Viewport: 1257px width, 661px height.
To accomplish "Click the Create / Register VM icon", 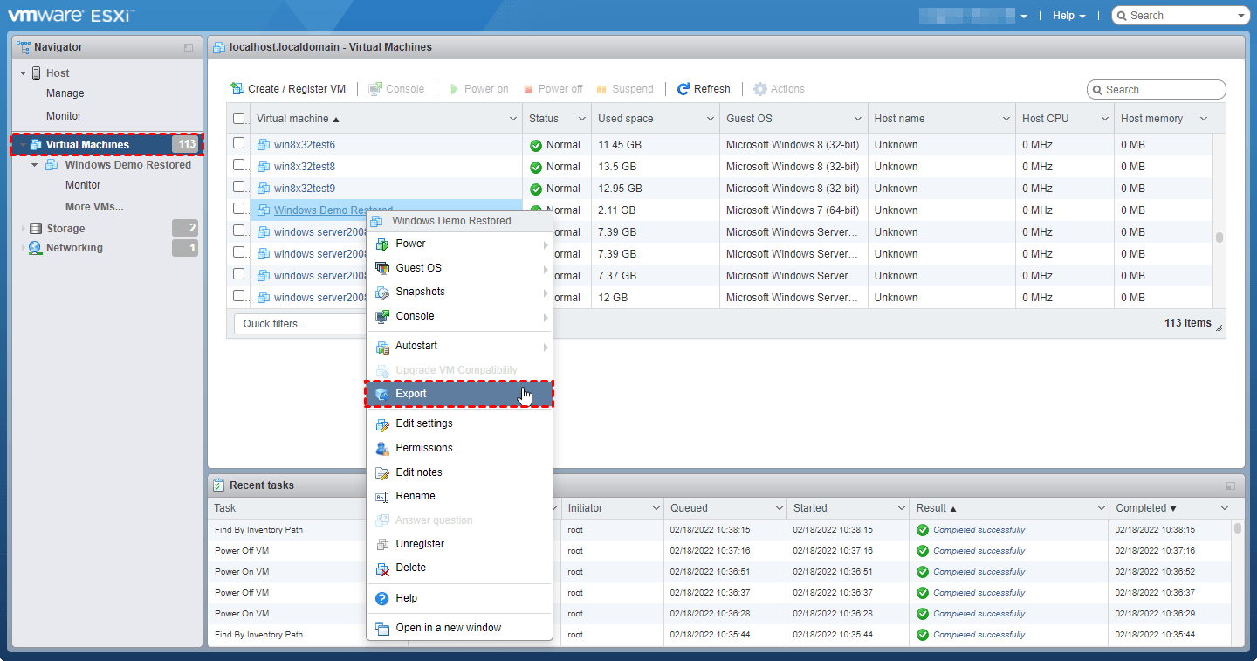I will pos(237,89).
